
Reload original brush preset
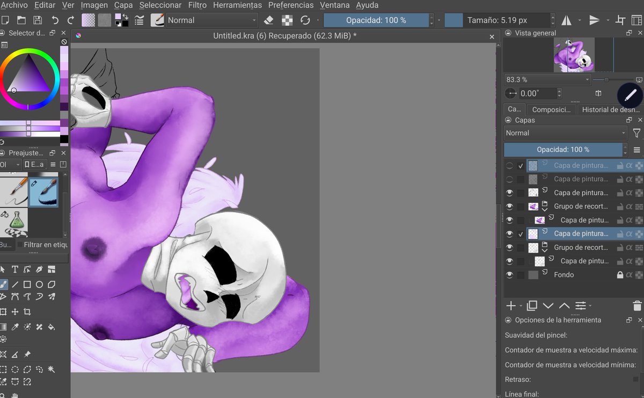click(x=305, y=20)
